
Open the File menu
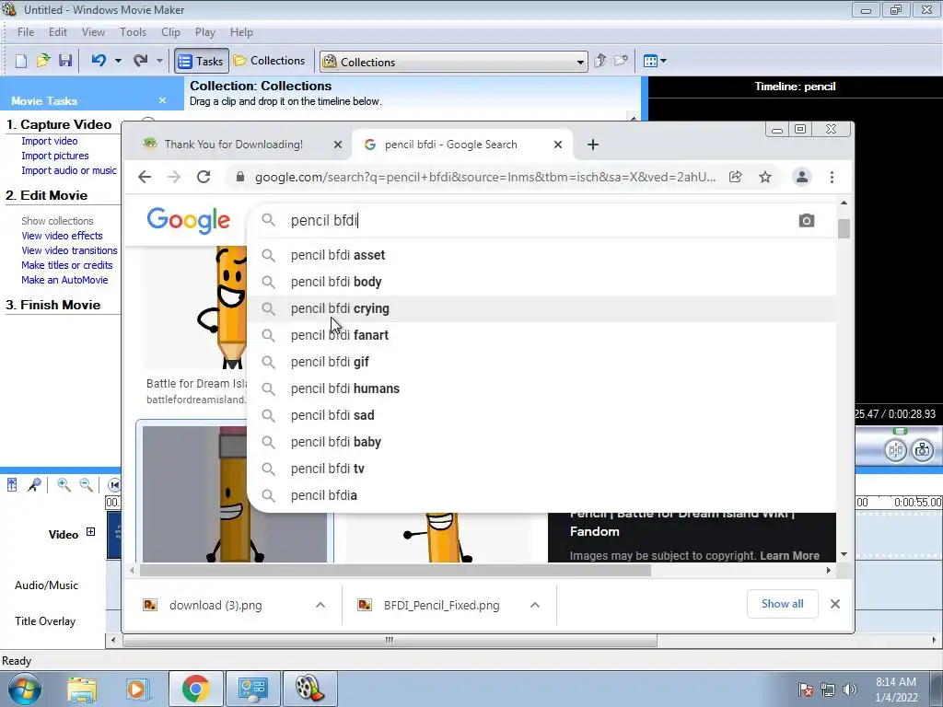coord(26,32)
